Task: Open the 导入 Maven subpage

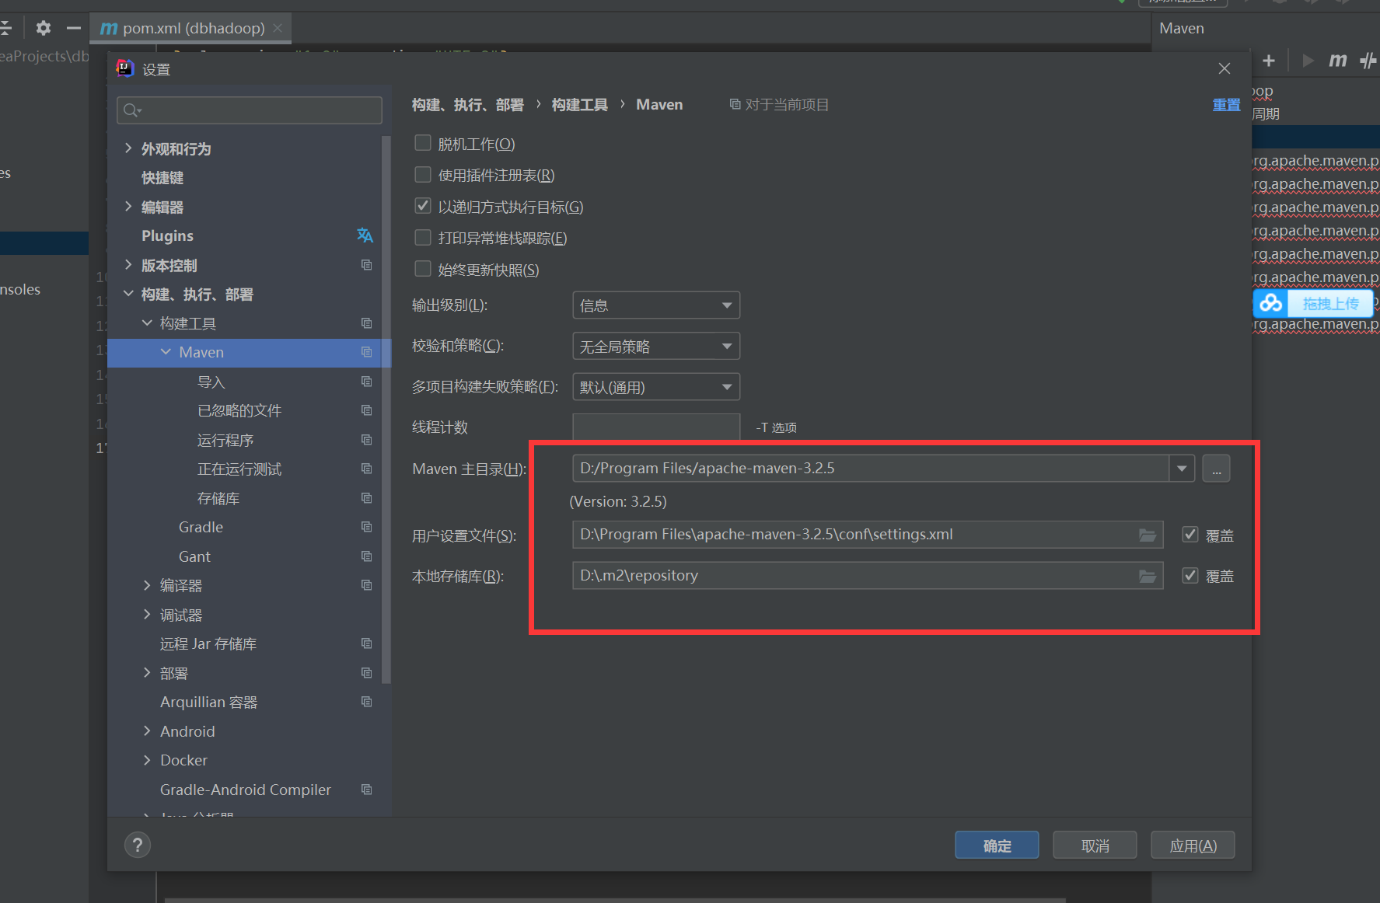Action: [211, 382]
